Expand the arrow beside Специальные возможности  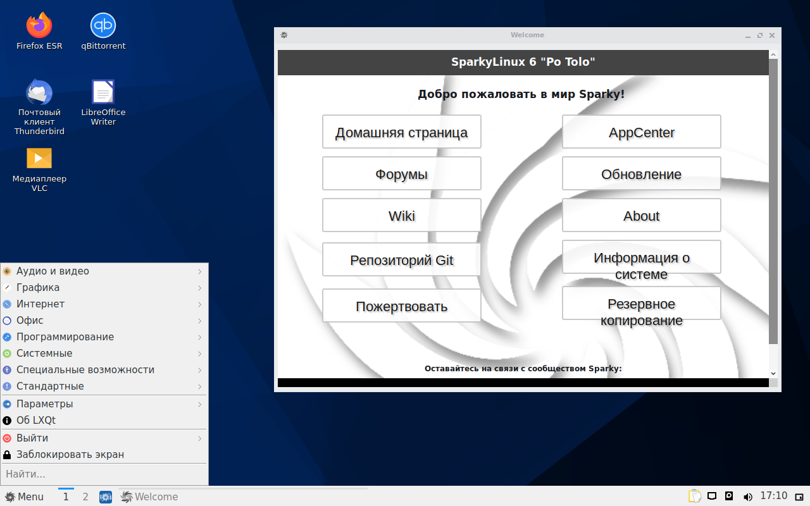point(200,370)
